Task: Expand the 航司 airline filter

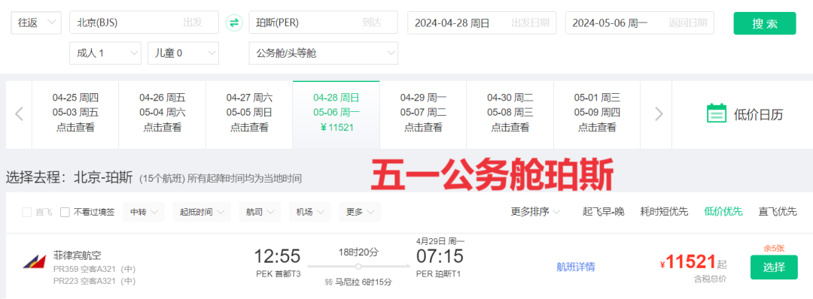Action: pyautogui.click(x=260, y=212)
